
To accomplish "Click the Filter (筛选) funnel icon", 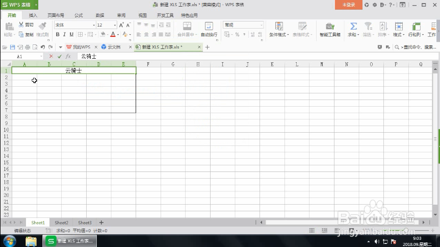I will point(368,27).
